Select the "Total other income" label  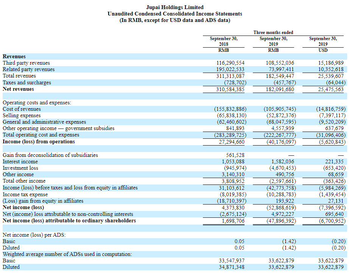tap(24, 181)
